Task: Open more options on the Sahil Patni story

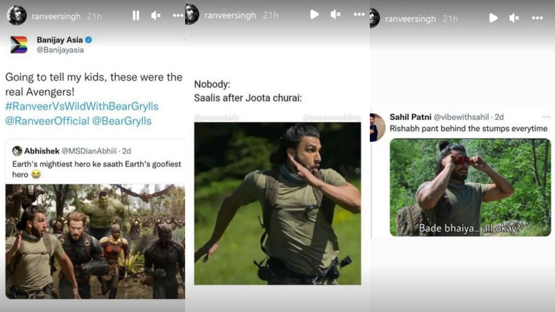Action: [x=537, y=18]
